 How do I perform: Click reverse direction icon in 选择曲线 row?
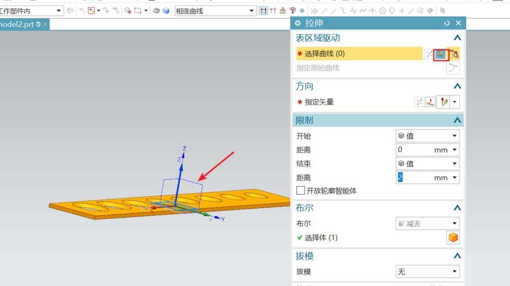[429, 54]
